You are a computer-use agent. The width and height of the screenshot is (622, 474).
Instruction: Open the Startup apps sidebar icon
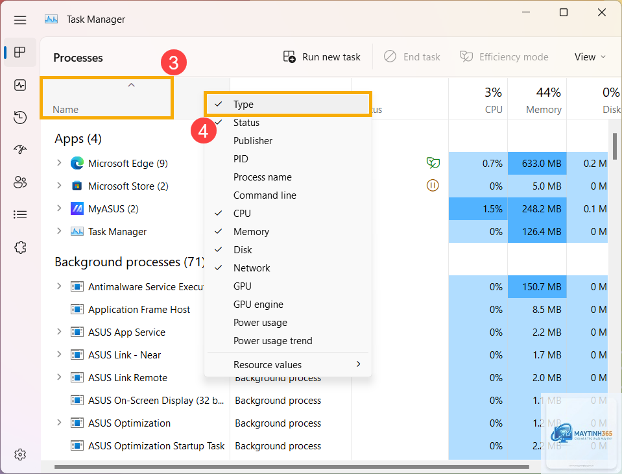pyautogui.click(x=20, y=149)
